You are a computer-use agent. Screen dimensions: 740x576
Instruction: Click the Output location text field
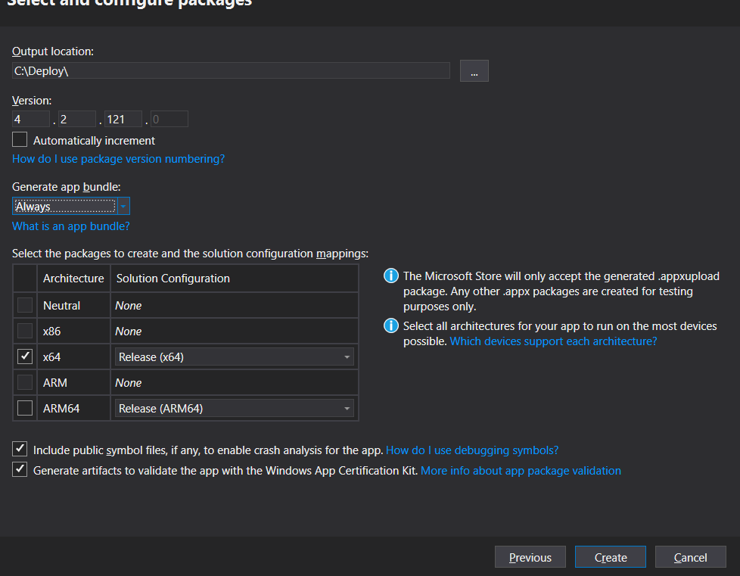pyautogui.click(x=227, y=70)
